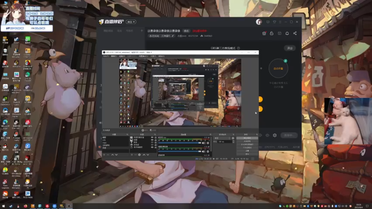This screenshot has height=209, width=372.
Task: Click 退出 button for OBS push mode
Action: [x=290, y=48]
